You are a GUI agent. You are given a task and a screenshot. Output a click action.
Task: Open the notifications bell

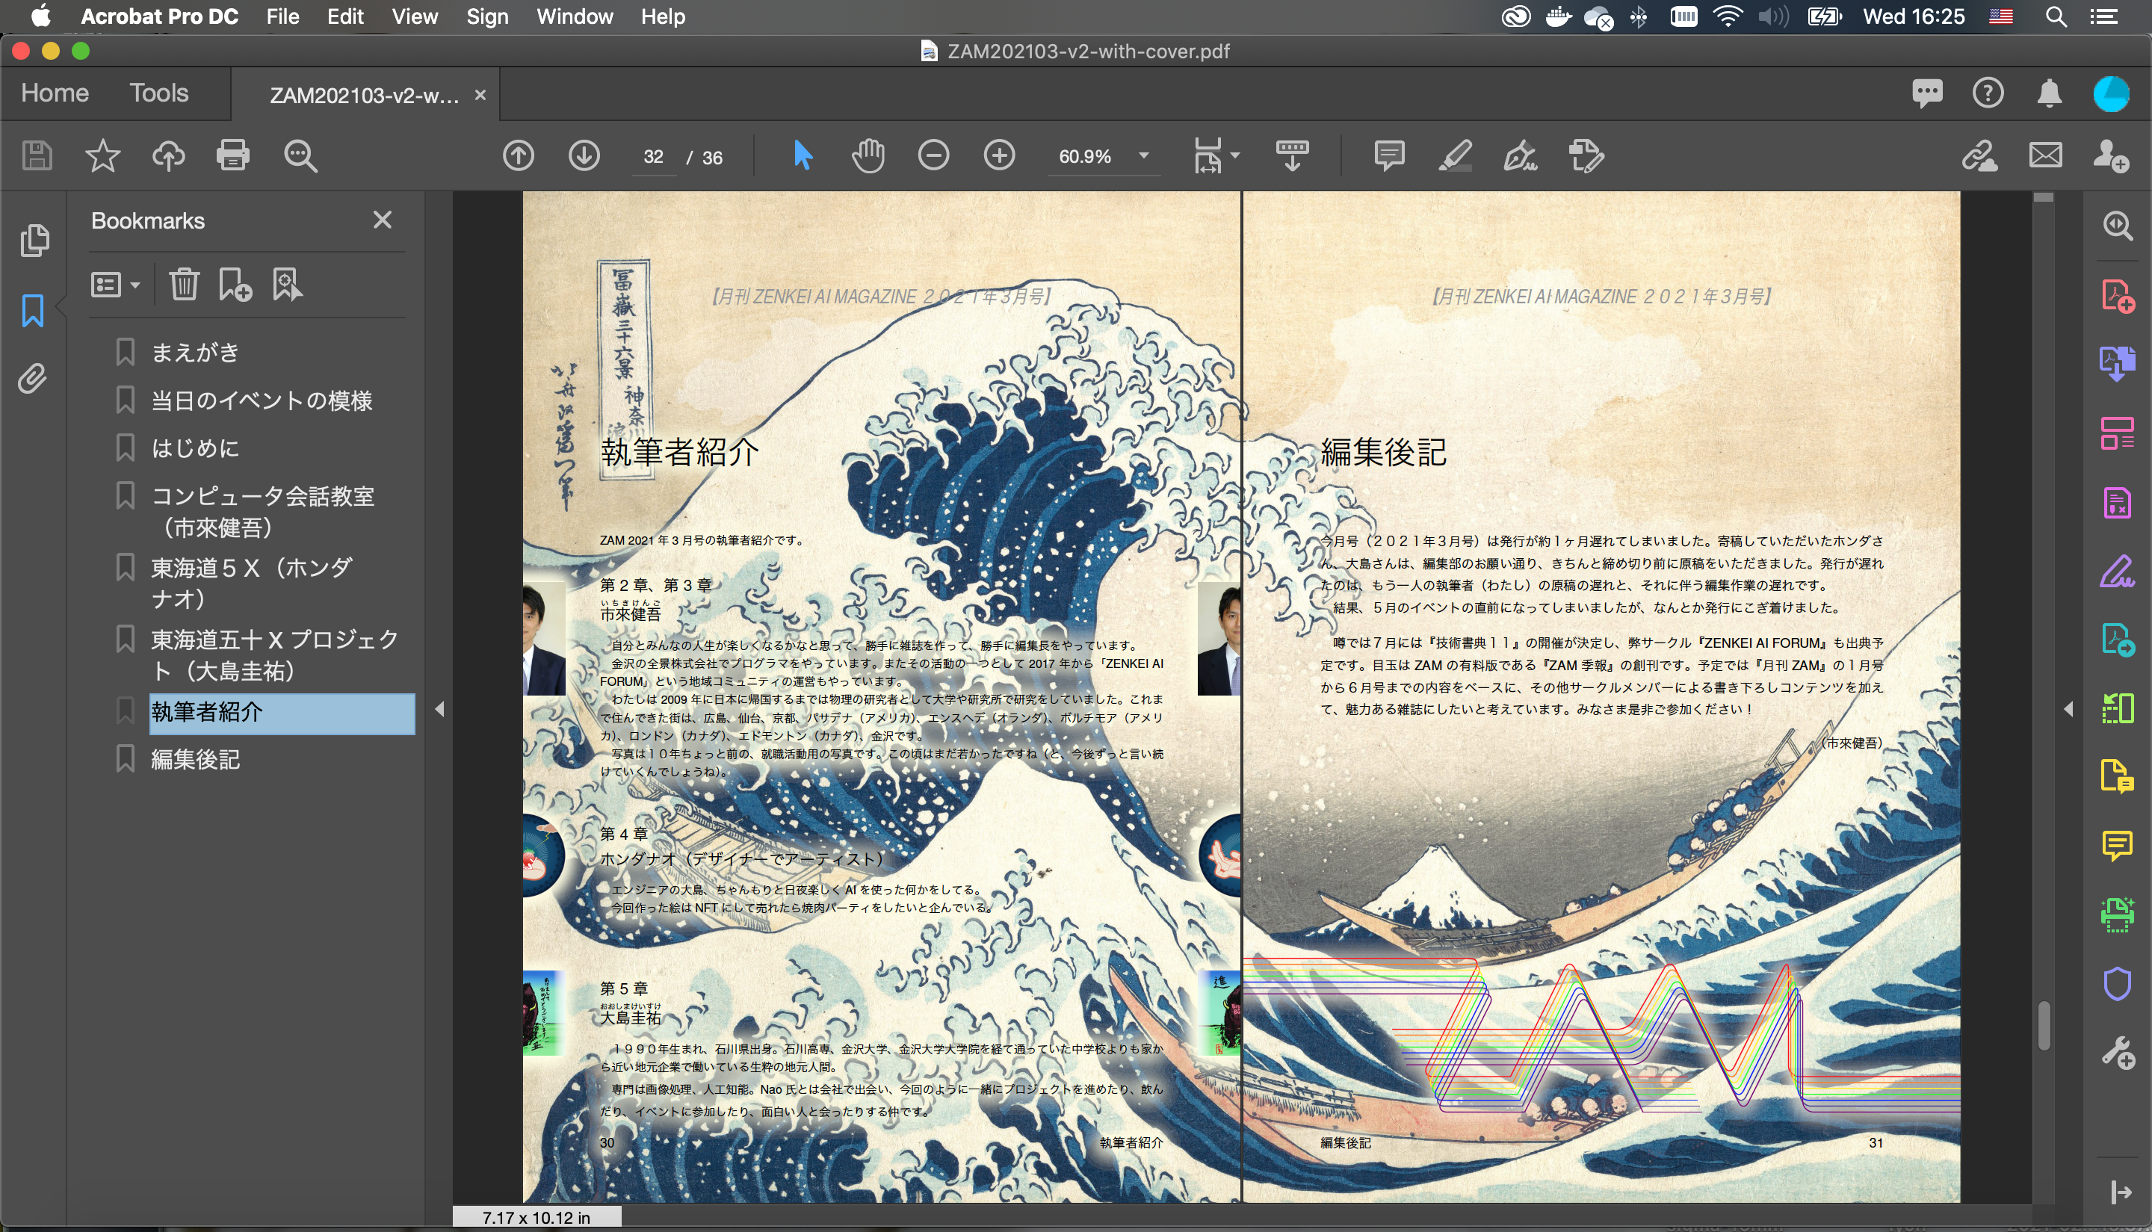pyautogui.click(x=2050, y=93)
